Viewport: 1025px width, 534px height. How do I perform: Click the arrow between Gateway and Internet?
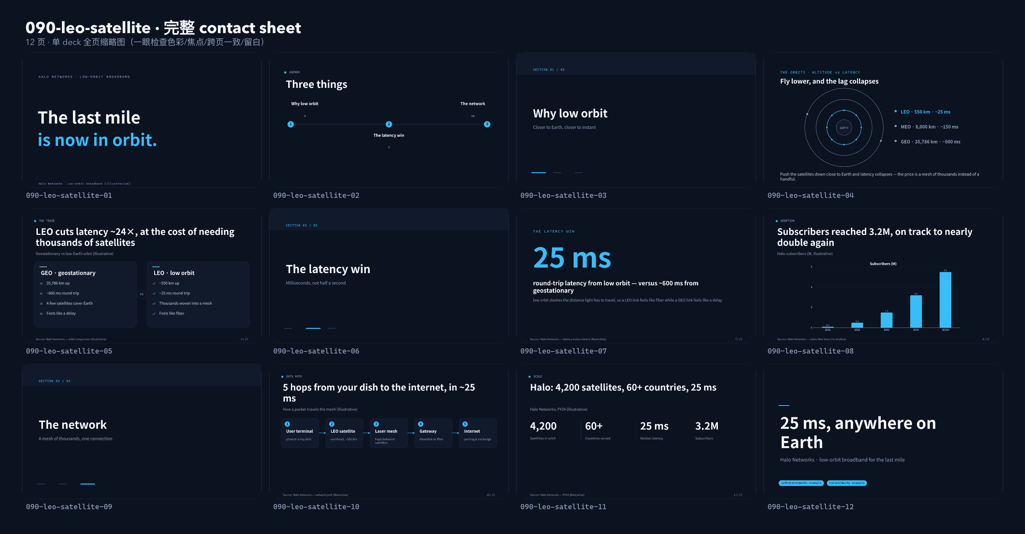click(x=456, y=433)
